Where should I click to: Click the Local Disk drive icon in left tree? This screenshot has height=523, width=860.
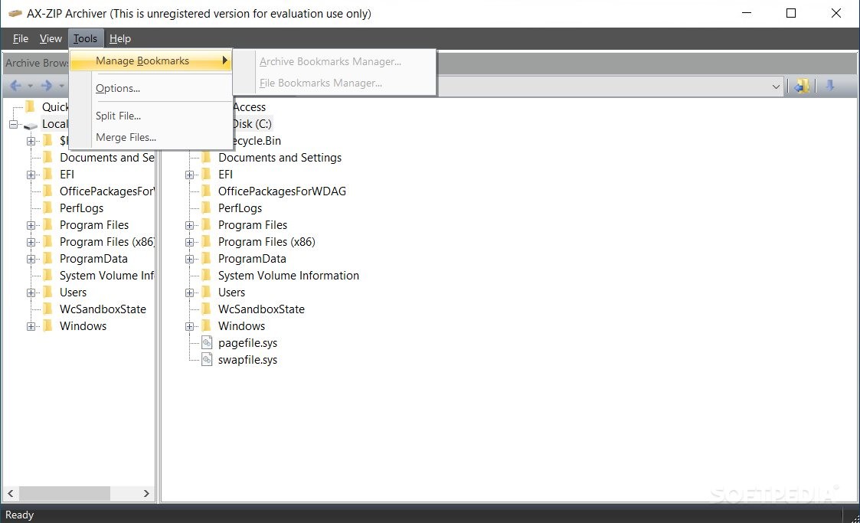click(31, 125)
